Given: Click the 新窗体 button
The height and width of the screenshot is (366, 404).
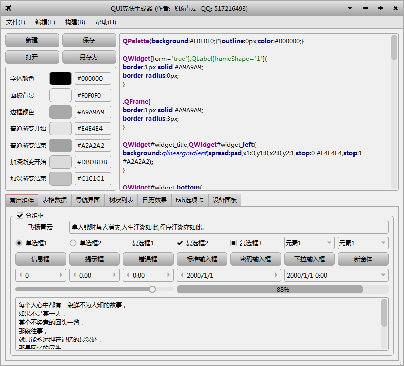Looking at the screenshot, I should pyautogui.click(x=362, y=259).
